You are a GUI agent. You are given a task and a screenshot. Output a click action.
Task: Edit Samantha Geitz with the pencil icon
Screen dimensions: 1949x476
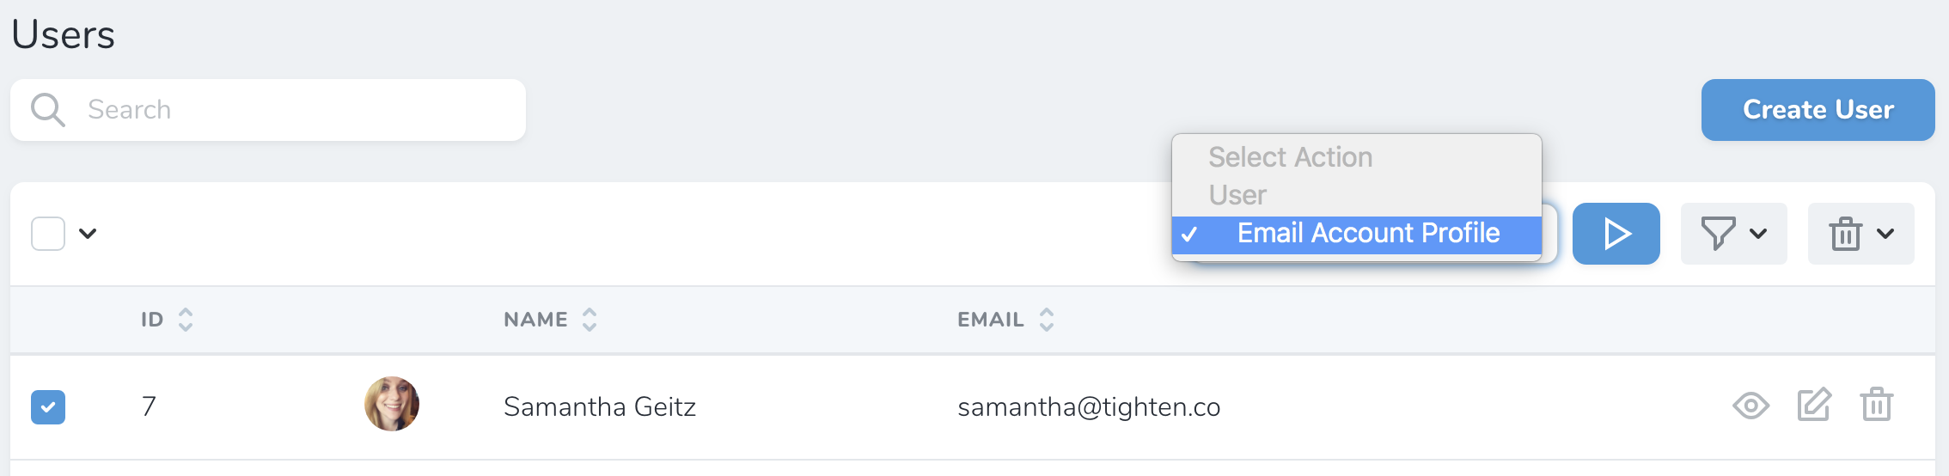(1814, 405)
